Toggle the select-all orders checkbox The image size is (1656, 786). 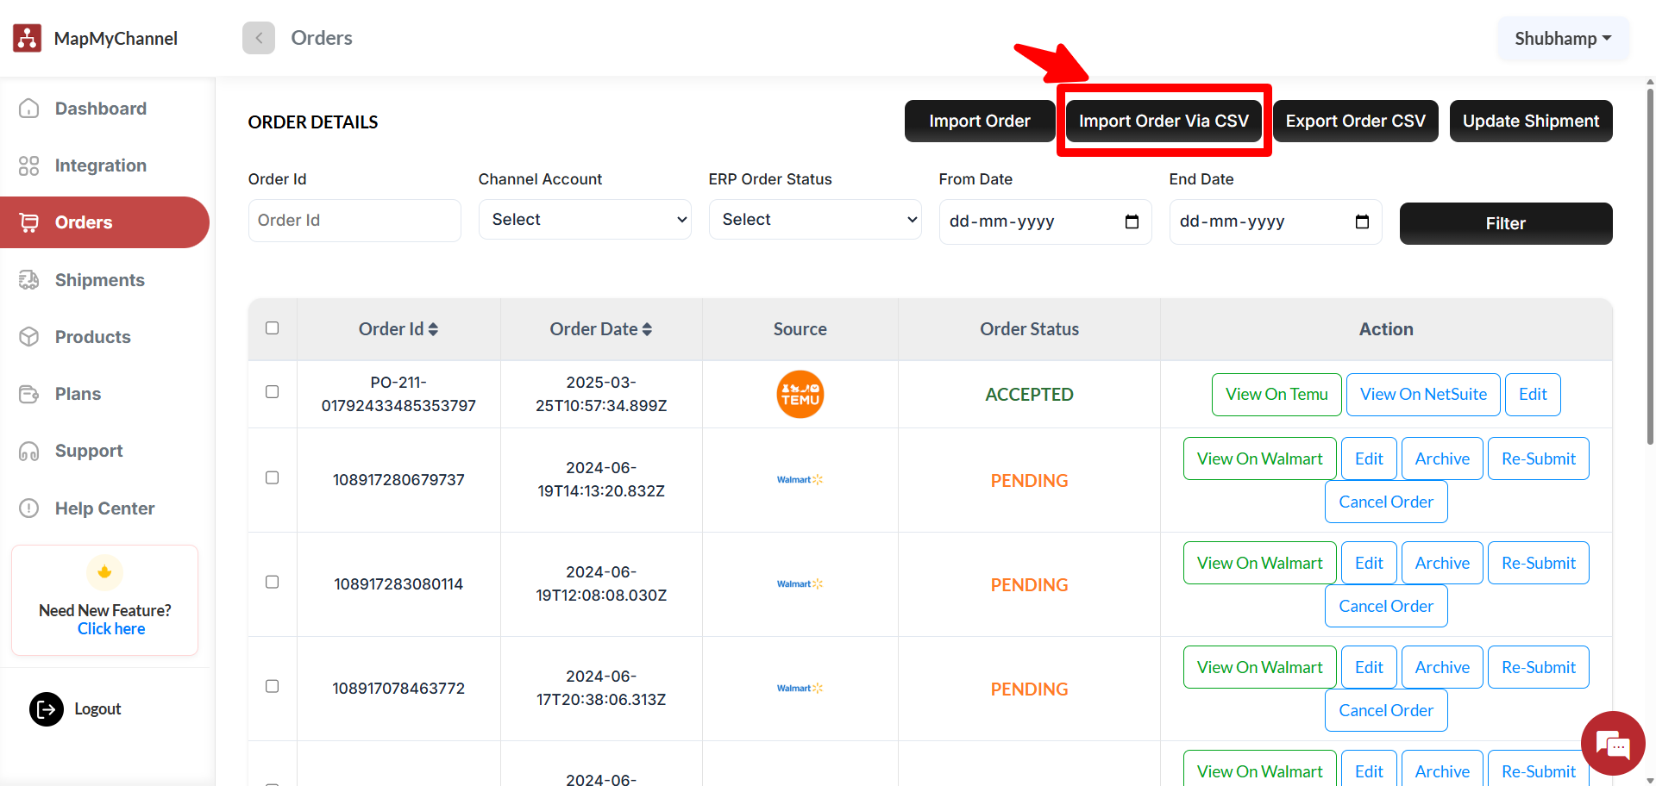[273, 328]
